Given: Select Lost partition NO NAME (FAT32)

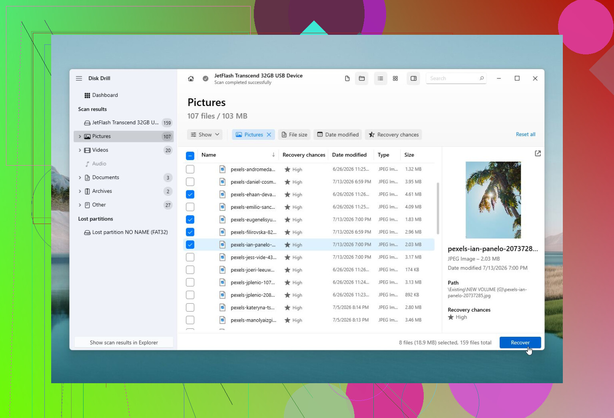Looking at the screenshot, I should click(x=126, y=232).
